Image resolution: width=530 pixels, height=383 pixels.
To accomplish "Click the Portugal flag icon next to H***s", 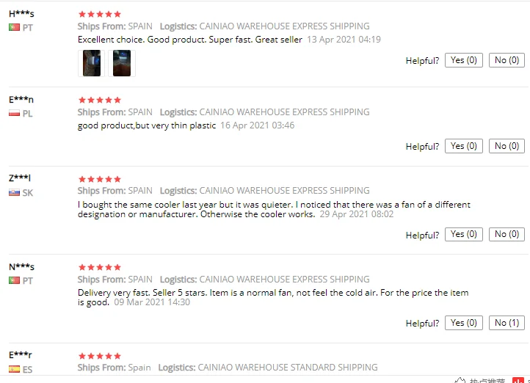I will click(x=14, y=27).
